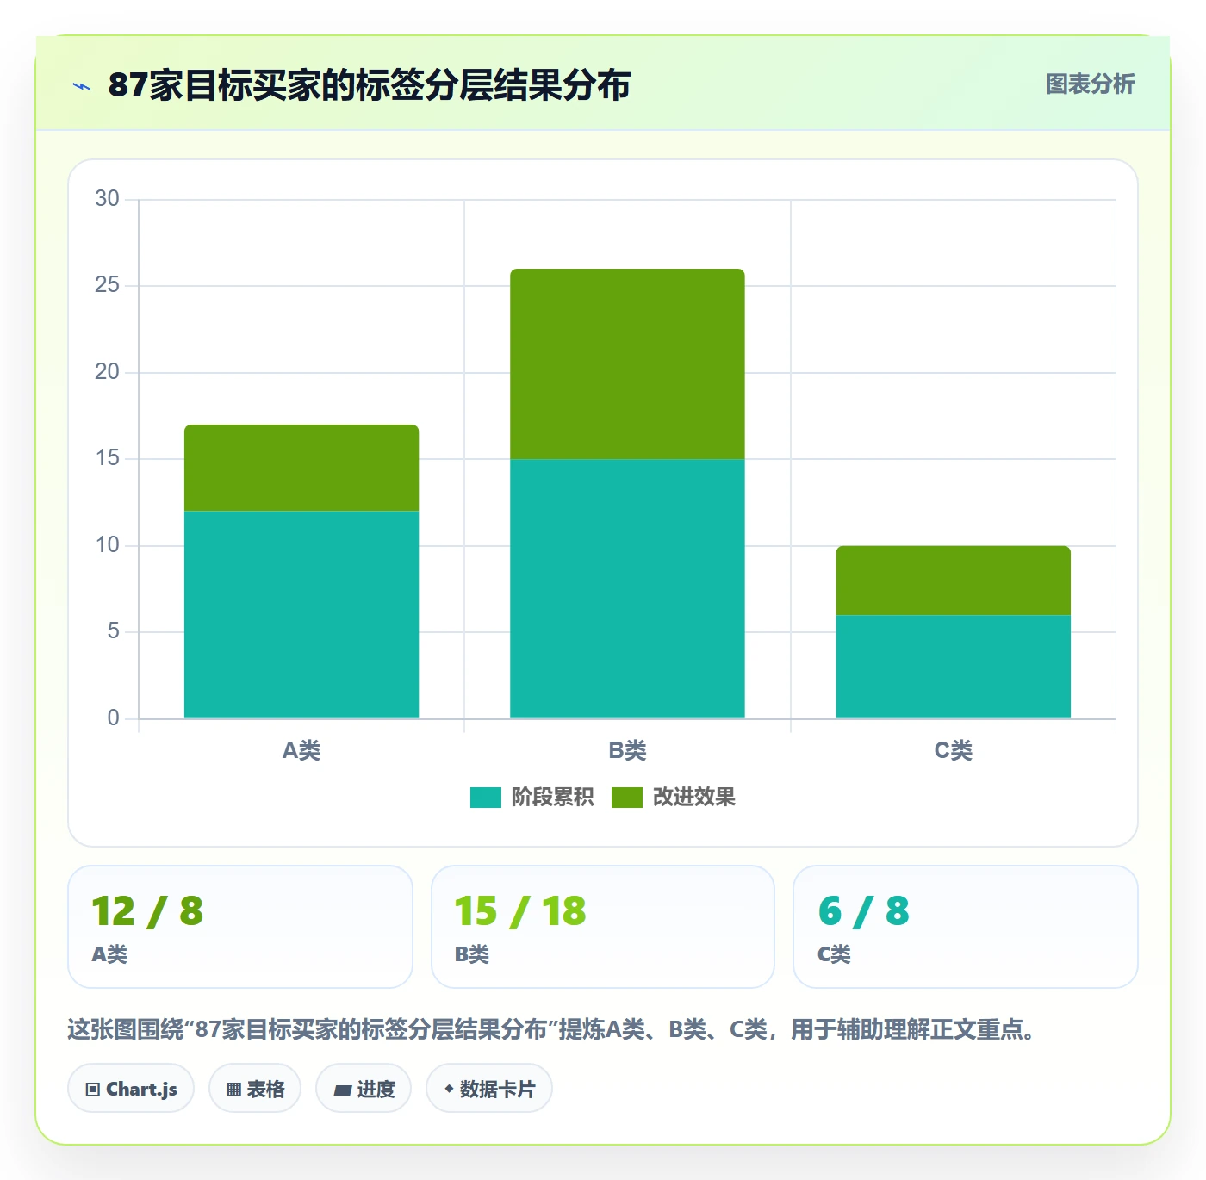Select the teal 阶段累积 bar segment for A类

click(301, 615)
